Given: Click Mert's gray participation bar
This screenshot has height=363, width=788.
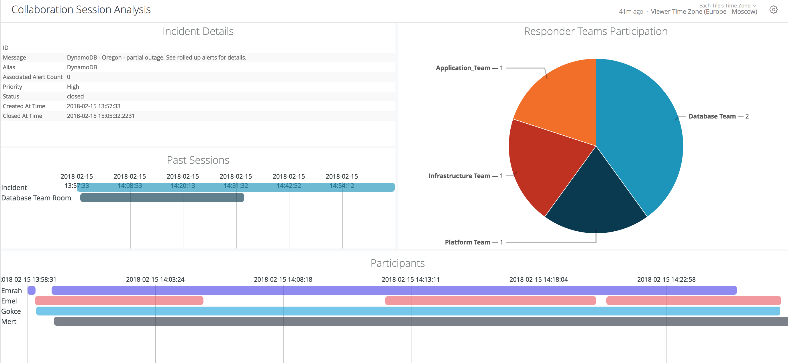Looking at the screenshot, I should point(421,321).
